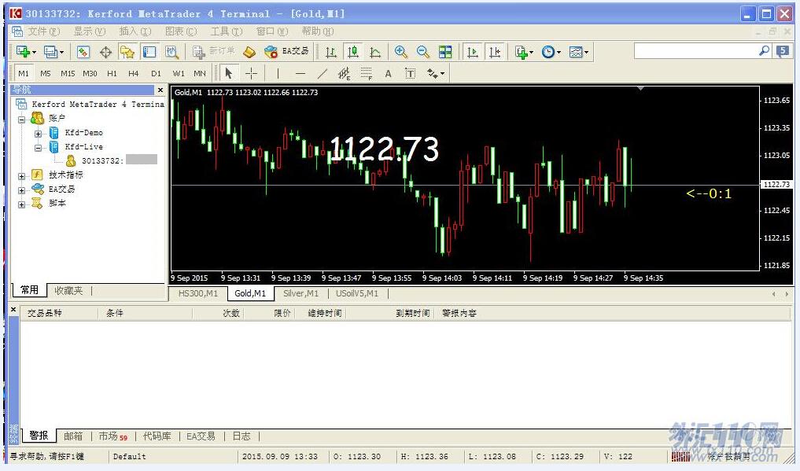Viewport: 800px width, 471px height.
Task: Expand the 技术指标 tree node
Action: (x=21, y=176)
